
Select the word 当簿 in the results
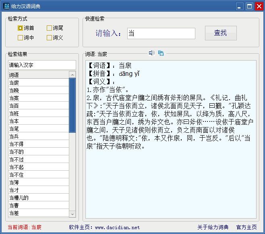tap(39, 182)
